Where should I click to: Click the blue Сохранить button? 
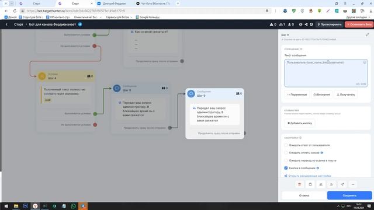click(349, 195)
